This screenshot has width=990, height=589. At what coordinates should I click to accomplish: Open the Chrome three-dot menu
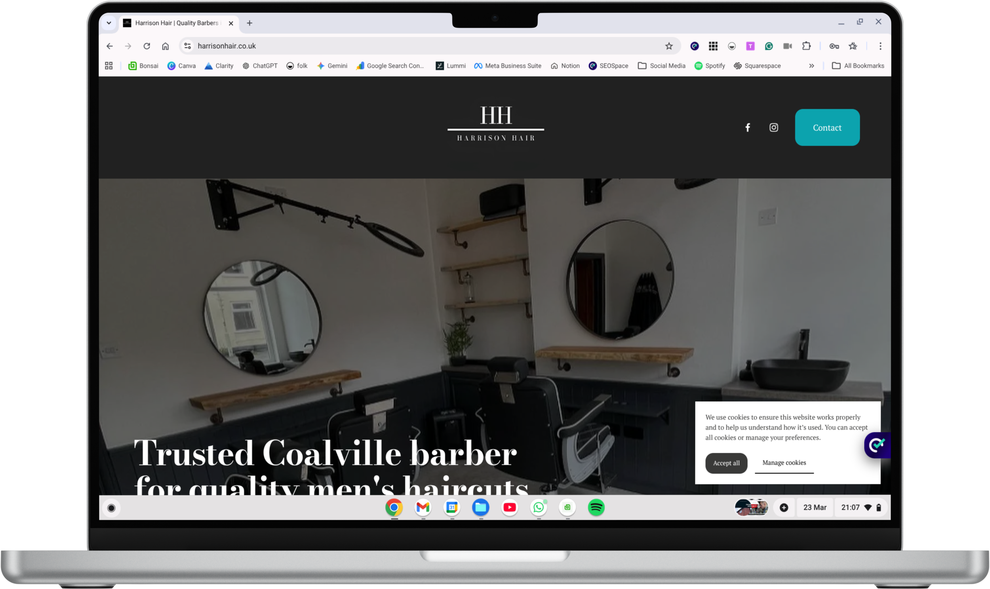(880, 46)
